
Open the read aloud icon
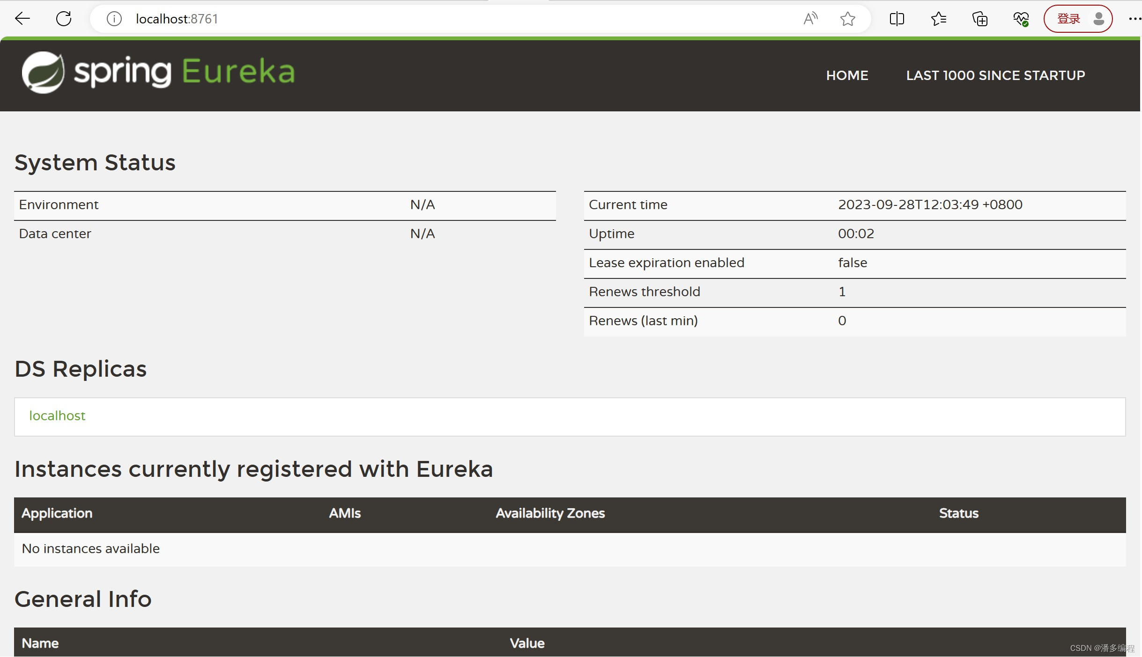pyautogui.click(x=810, y=19)
